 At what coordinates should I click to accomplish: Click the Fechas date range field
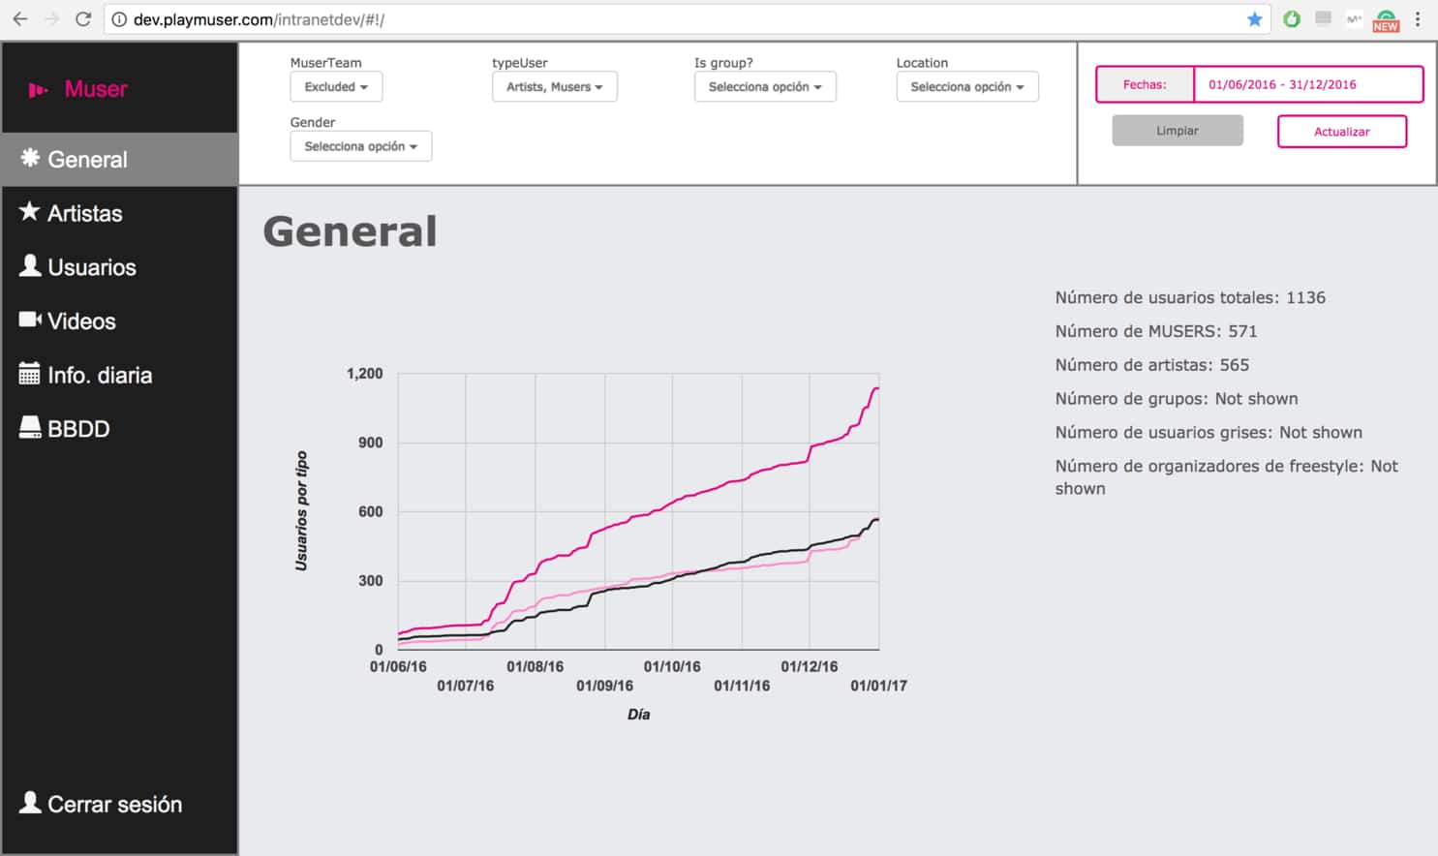(x=1307, y=84)
